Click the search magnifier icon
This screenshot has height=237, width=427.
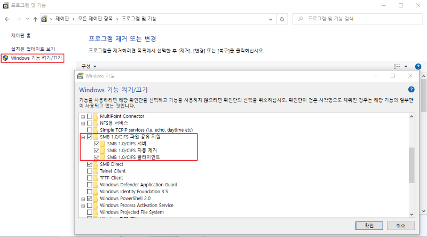point(301,19)
